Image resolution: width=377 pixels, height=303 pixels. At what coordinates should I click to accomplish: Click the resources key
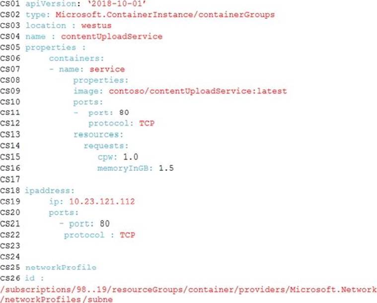coord(98,135)
